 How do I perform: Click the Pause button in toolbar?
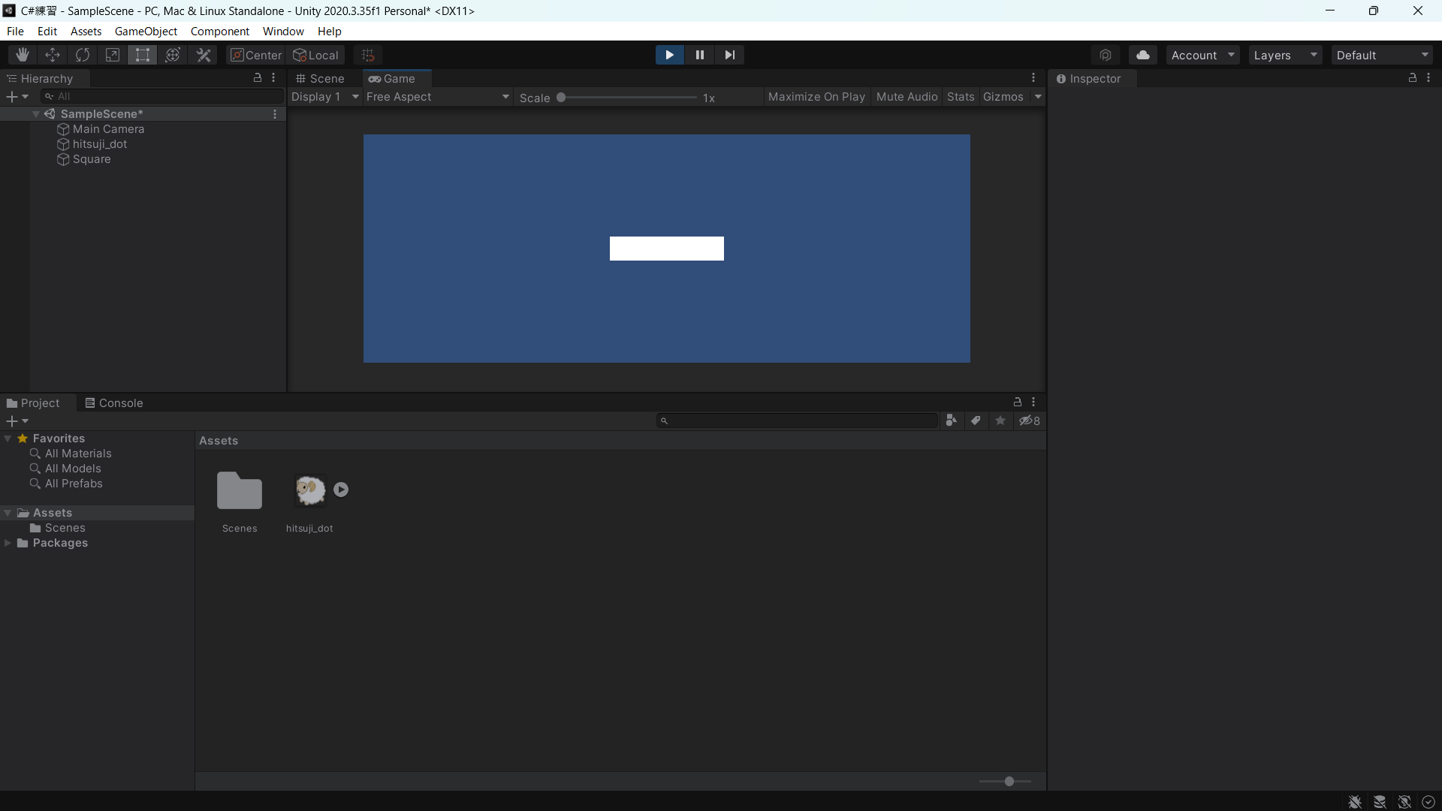click(x=699, y=55)
